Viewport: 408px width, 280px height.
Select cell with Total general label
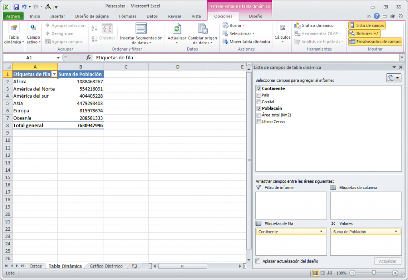tap(35, 125)
